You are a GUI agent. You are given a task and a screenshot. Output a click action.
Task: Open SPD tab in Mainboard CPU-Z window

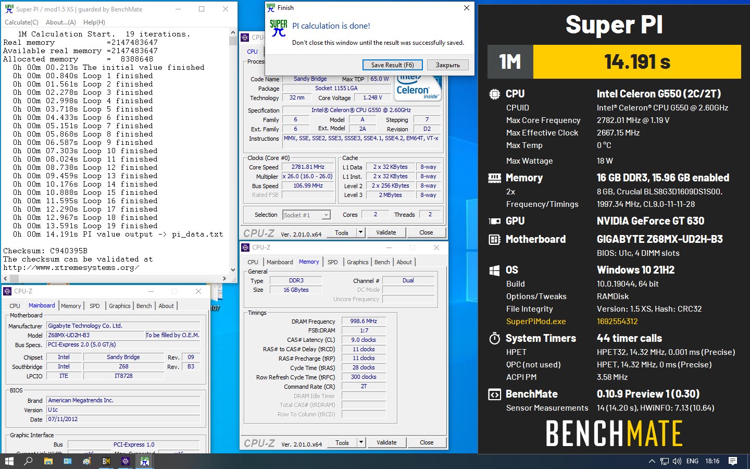(95, 306)
